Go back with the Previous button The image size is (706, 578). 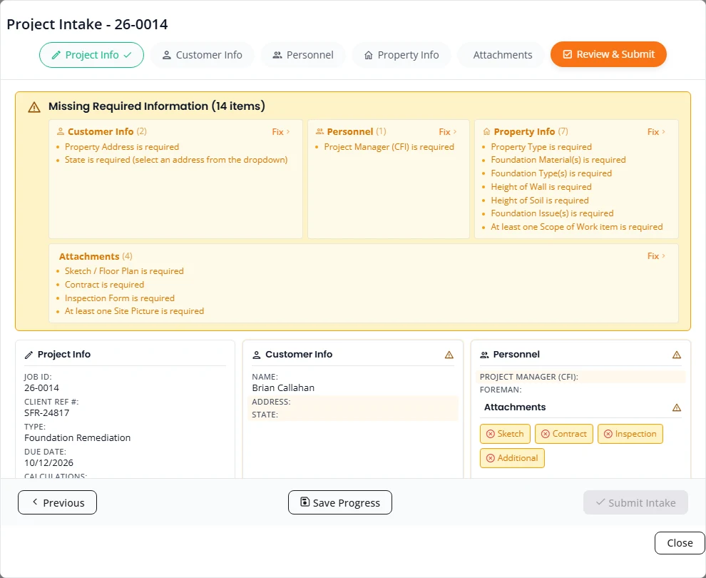click(x=57, y=502)
